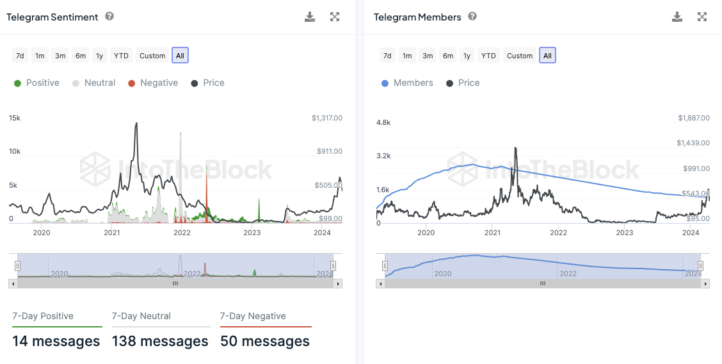
Task: Select 1y range for Telegram Members
Action: coord(467,56)
